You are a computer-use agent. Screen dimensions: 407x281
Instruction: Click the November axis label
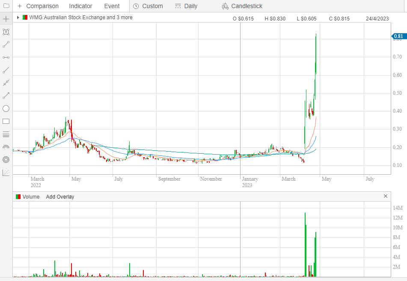pyautogui.click(x=211, y=179)
